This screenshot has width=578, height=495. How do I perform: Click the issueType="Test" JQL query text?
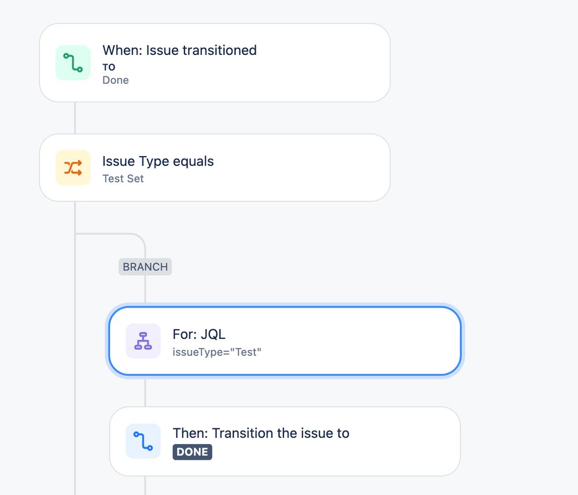pos(217,352)
